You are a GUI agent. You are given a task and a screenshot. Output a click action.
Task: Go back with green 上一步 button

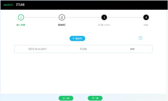[x=66, y=98]
